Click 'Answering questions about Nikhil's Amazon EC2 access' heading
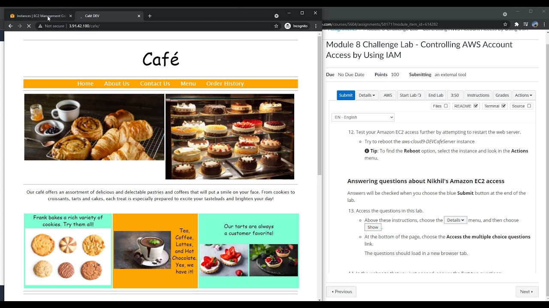 [x=426, y=181]
